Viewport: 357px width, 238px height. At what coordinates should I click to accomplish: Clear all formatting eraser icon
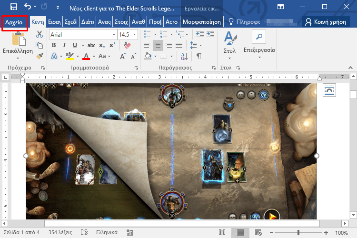tap(128, 45)
